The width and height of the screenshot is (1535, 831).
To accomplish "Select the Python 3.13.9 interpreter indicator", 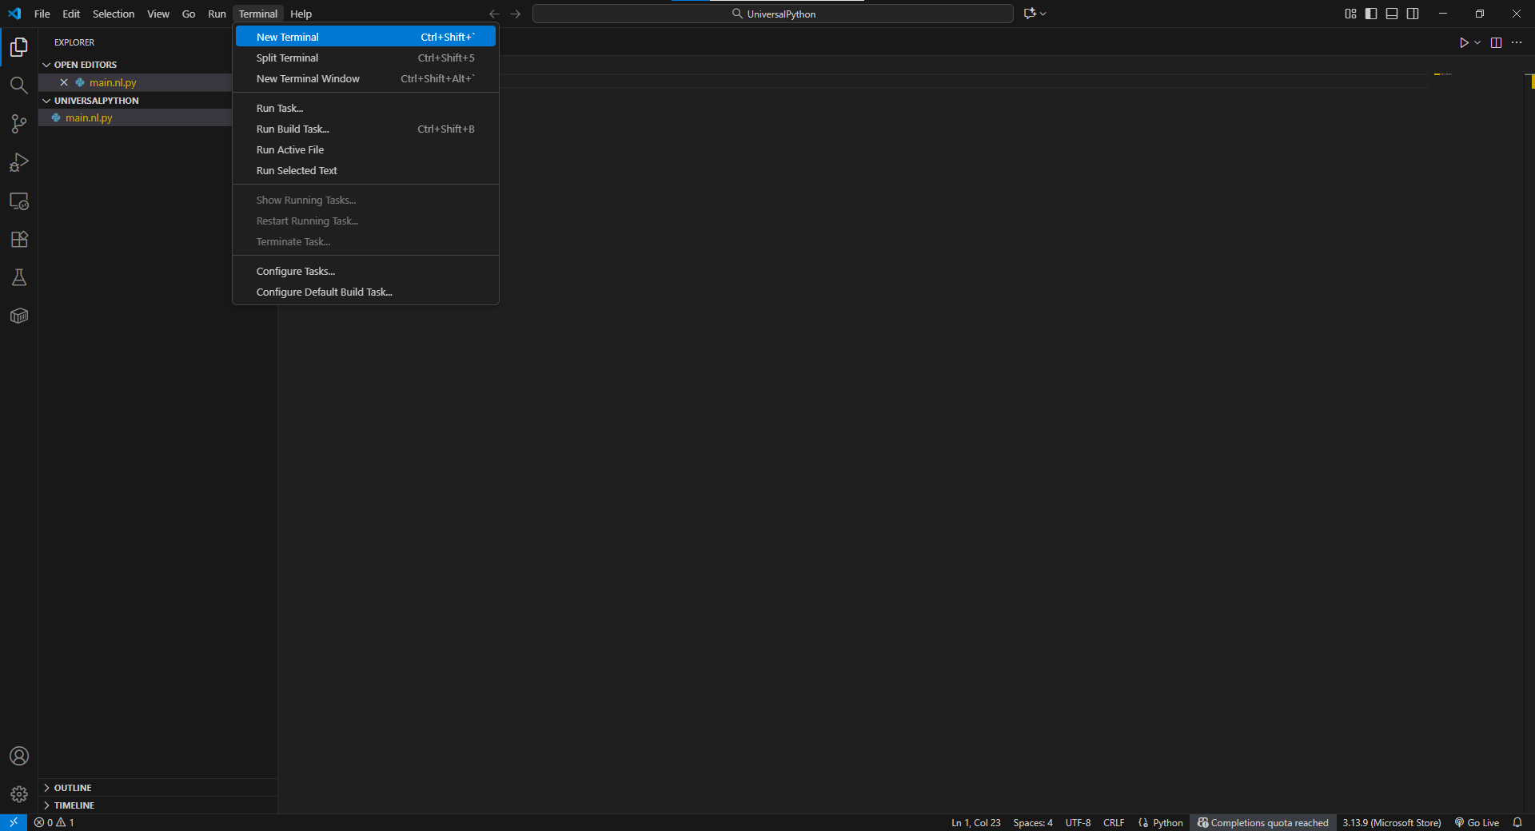I will click(x=1391, y=822).
